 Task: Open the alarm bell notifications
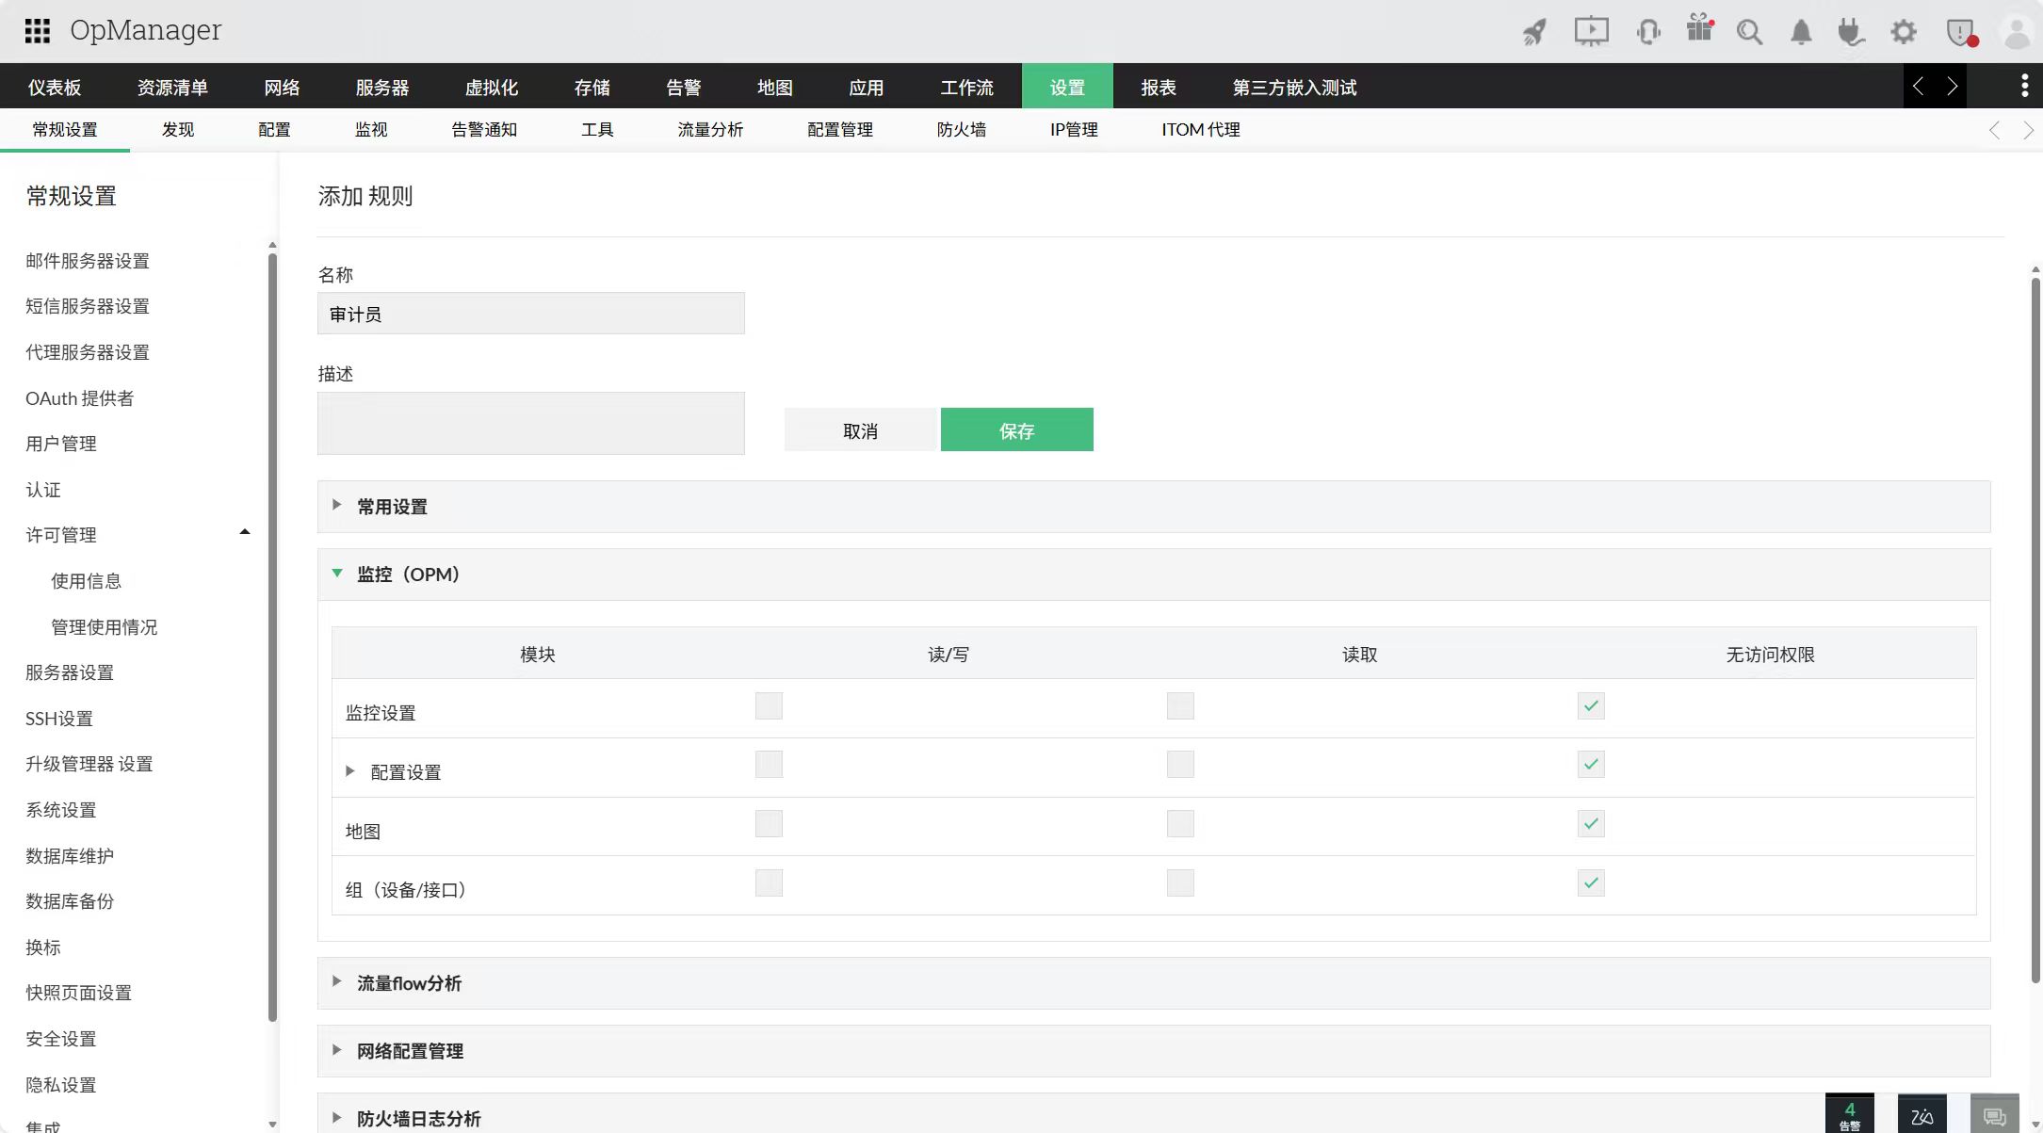[x=1801, y=32]
